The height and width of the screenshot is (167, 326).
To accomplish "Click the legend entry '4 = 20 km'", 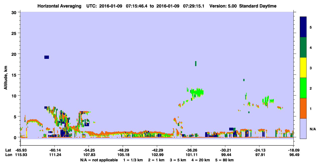I will 201,160.
